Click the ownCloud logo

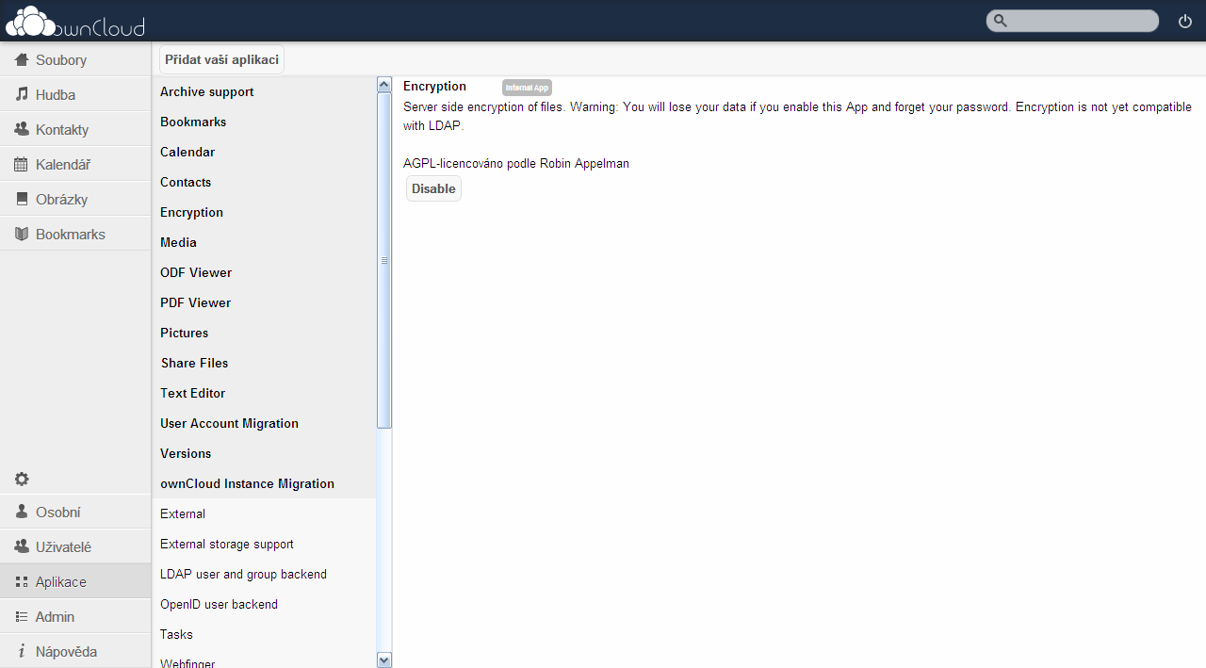(75, 21)
